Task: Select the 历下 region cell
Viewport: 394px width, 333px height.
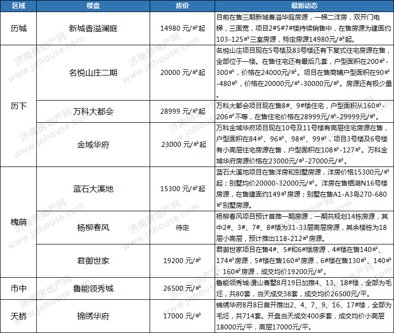Action: (x=18, y=106)
